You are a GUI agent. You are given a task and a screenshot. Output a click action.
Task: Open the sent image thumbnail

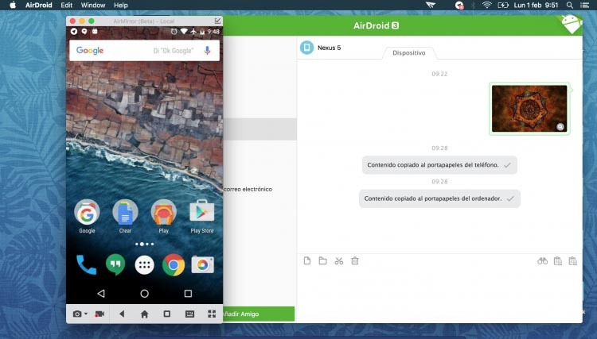[529, 109]
